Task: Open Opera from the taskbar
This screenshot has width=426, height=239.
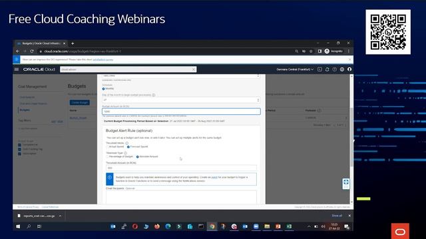Action: pyautogui.click(x=135, y=226)
